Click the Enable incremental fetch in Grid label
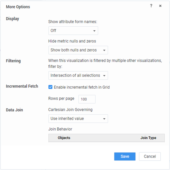Image resolution: width=170 pixels, height=170 pixels. (82, 87)
